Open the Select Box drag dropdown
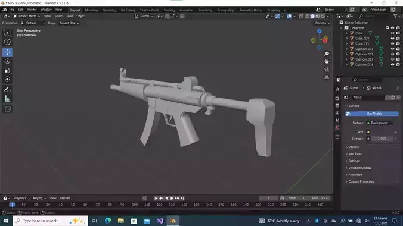Viewport: 403px width, 226px height. click(x=69, y=23)
